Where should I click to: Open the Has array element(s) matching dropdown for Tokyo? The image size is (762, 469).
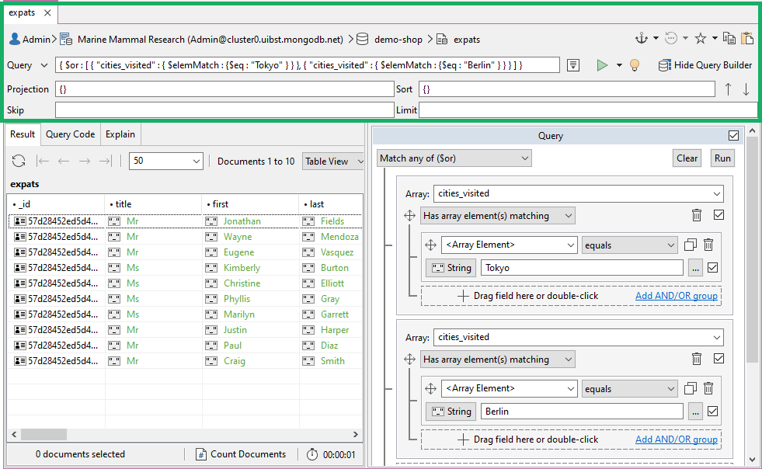(498, 216)
